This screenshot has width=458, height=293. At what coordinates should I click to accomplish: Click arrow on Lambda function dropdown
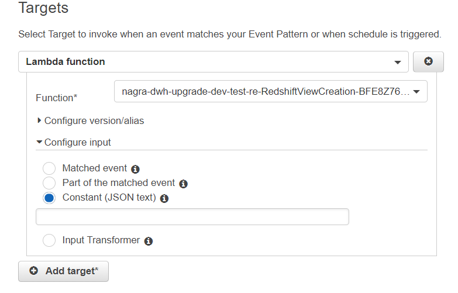click(x=398, y=62)
